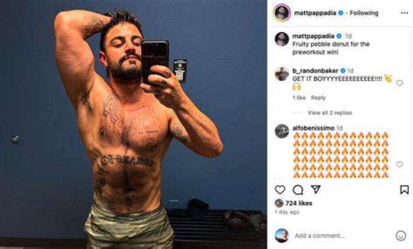Open comments via the speech bubble icon

(x=298, y=190)
